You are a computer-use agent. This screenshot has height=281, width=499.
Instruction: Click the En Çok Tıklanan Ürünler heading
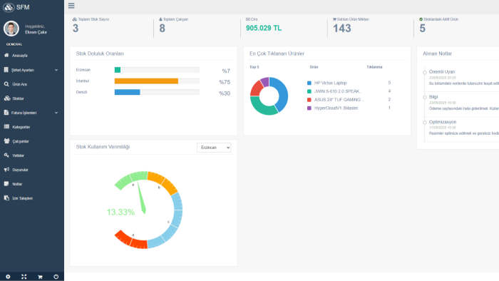click(277, 53)
